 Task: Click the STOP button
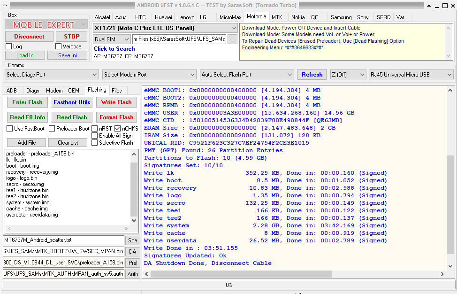(x=71, y=37)
